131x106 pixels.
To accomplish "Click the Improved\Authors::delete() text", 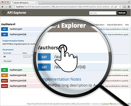I will (117, 86).
